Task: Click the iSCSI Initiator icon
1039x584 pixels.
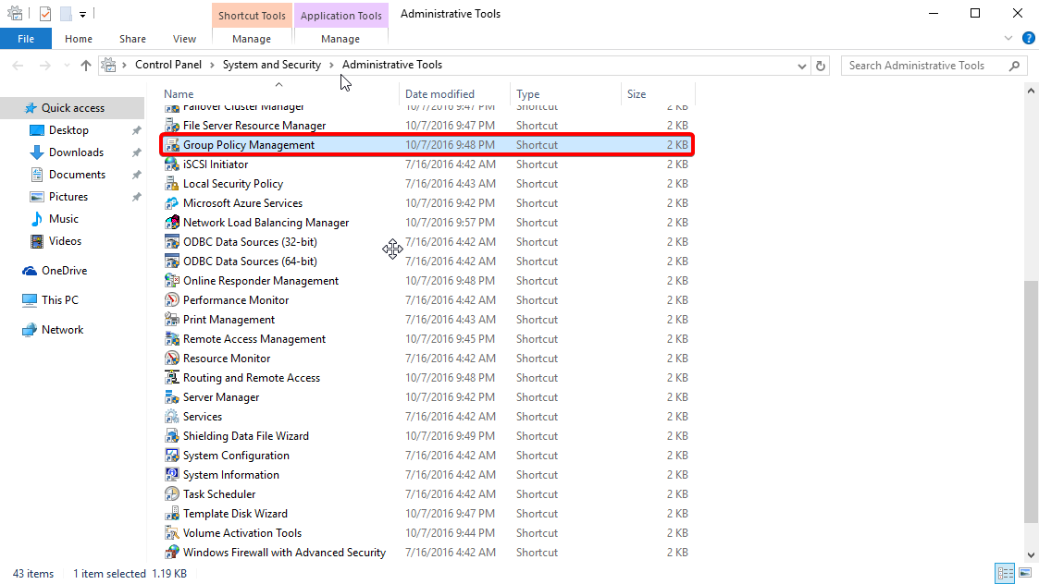Action: point(171,164)
